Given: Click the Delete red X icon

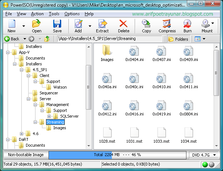Looking at the screenshot, I should [123, 24].
